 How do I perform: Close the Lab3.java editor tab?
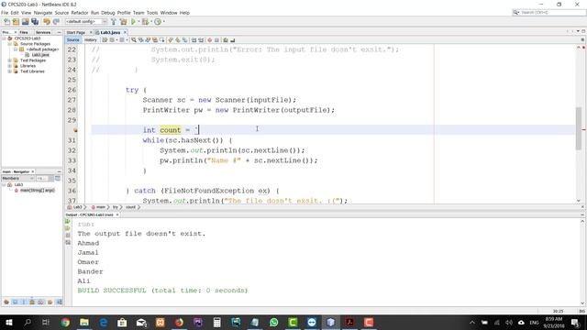click(x=125, y=33)
